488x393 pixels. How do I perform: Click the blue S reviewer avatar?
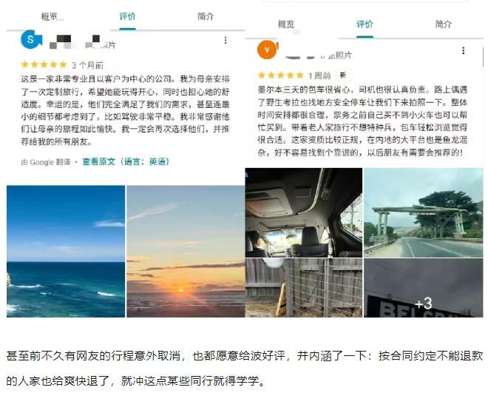[x=31, y=39]
